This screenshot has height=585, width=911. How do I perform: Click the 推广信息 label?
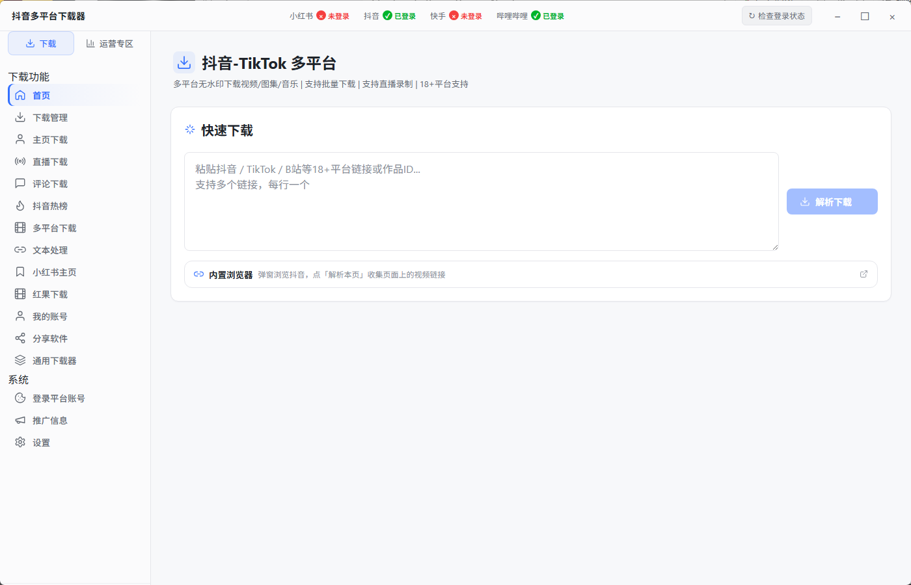50,421
